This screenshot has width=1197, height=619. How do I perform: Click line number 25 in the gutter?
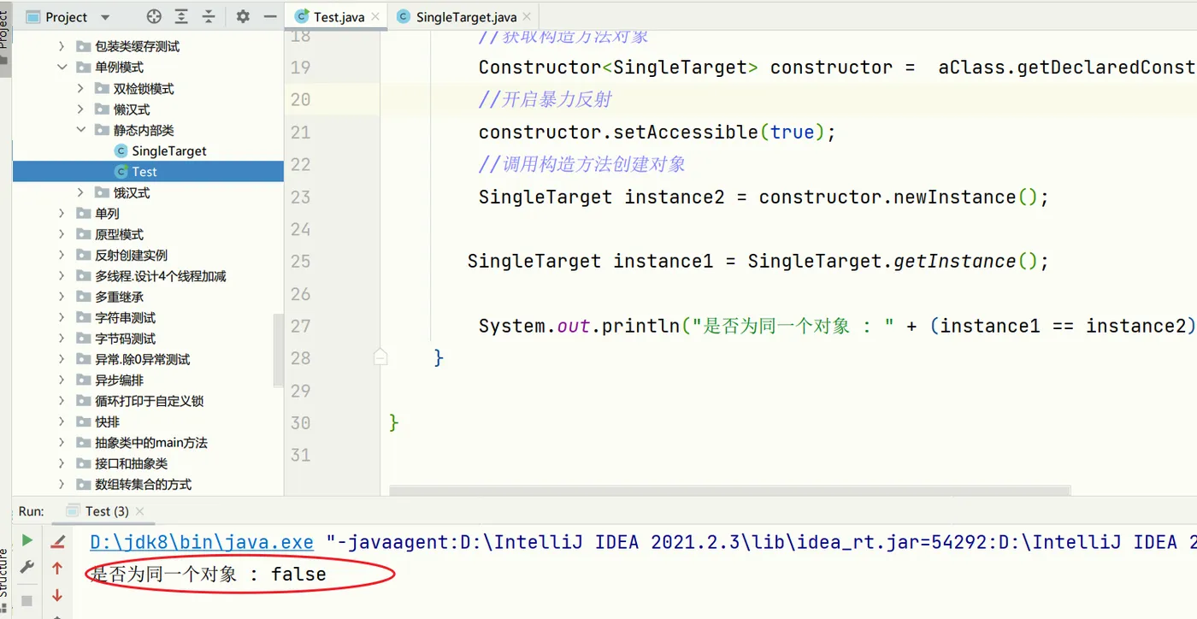(x=300, y=262)
